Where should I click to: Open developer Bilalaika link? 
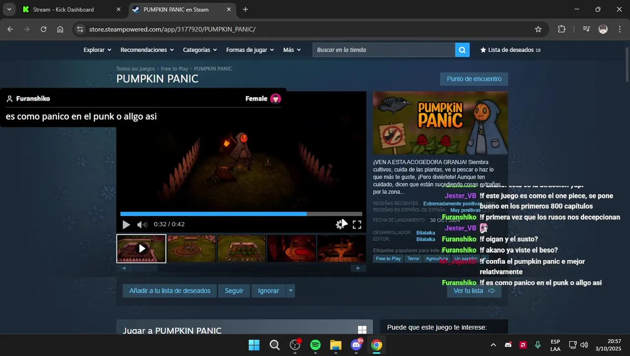(425, 233)
